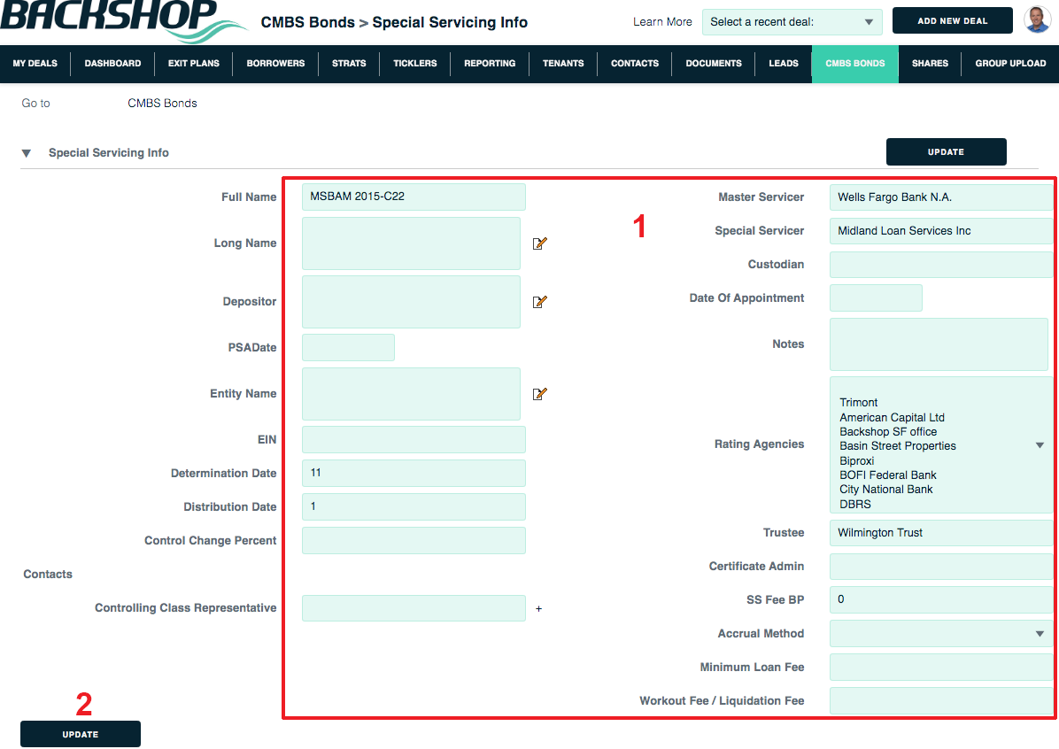
Task: Select Backshop SF office in the list
Action: (x=888, y=431)
